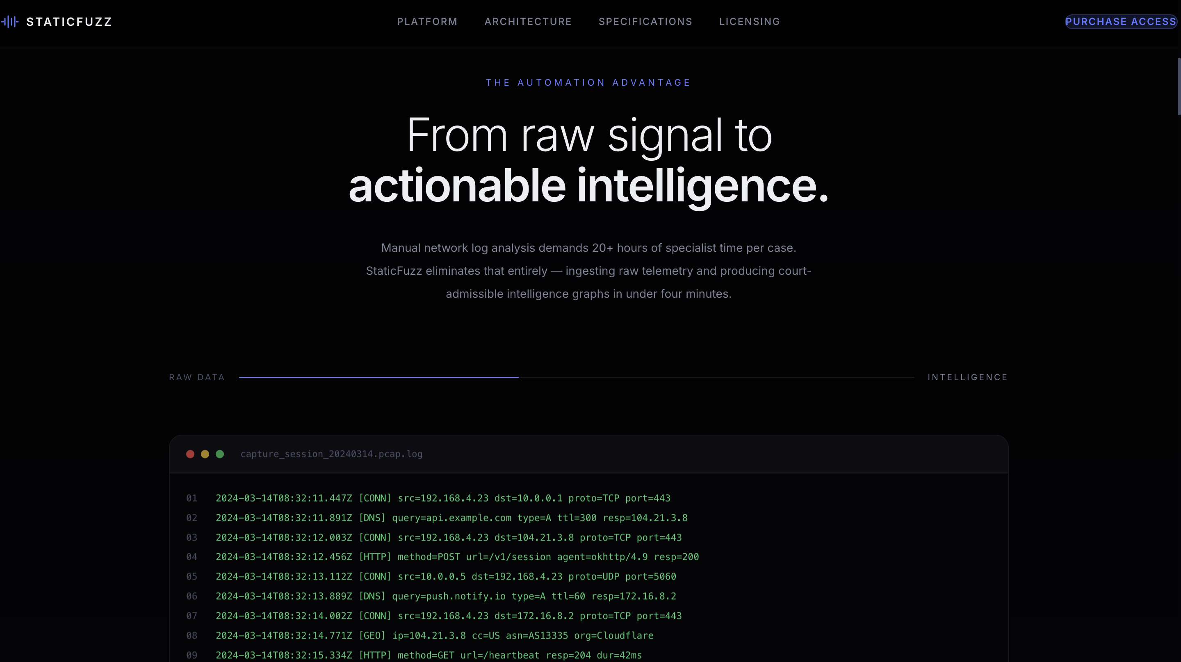Click log line 04 with method=POST
The height and width of the screenshot is (662, 1181).
pos(457,557)
